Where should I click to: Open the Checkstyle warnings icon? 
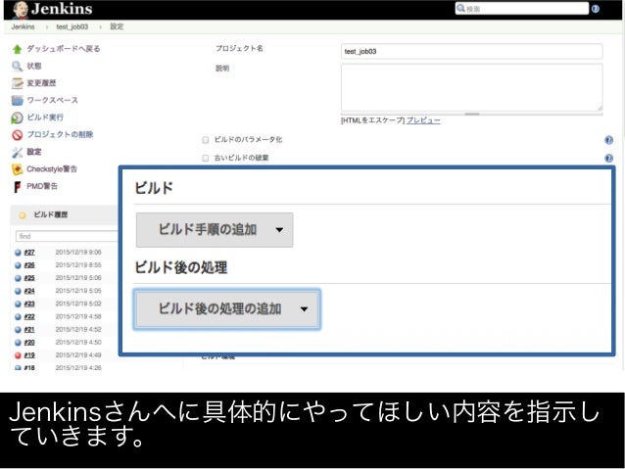click(17, 169)
